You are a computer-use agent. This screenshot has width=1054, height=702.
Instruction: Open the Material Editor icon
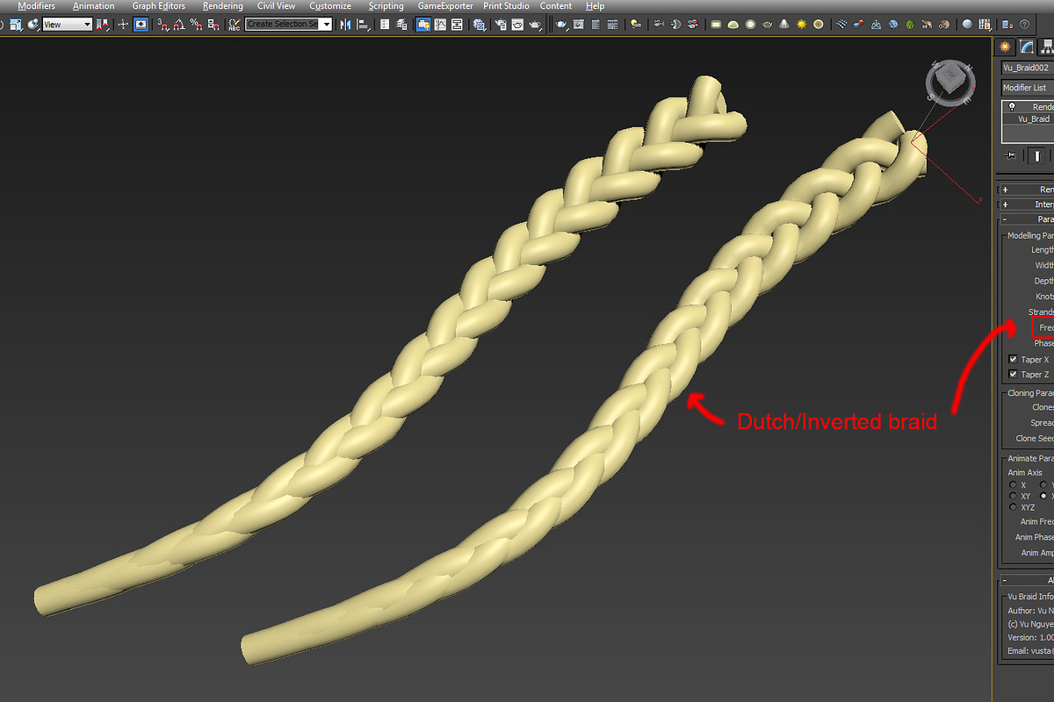[x=480, y=25]
